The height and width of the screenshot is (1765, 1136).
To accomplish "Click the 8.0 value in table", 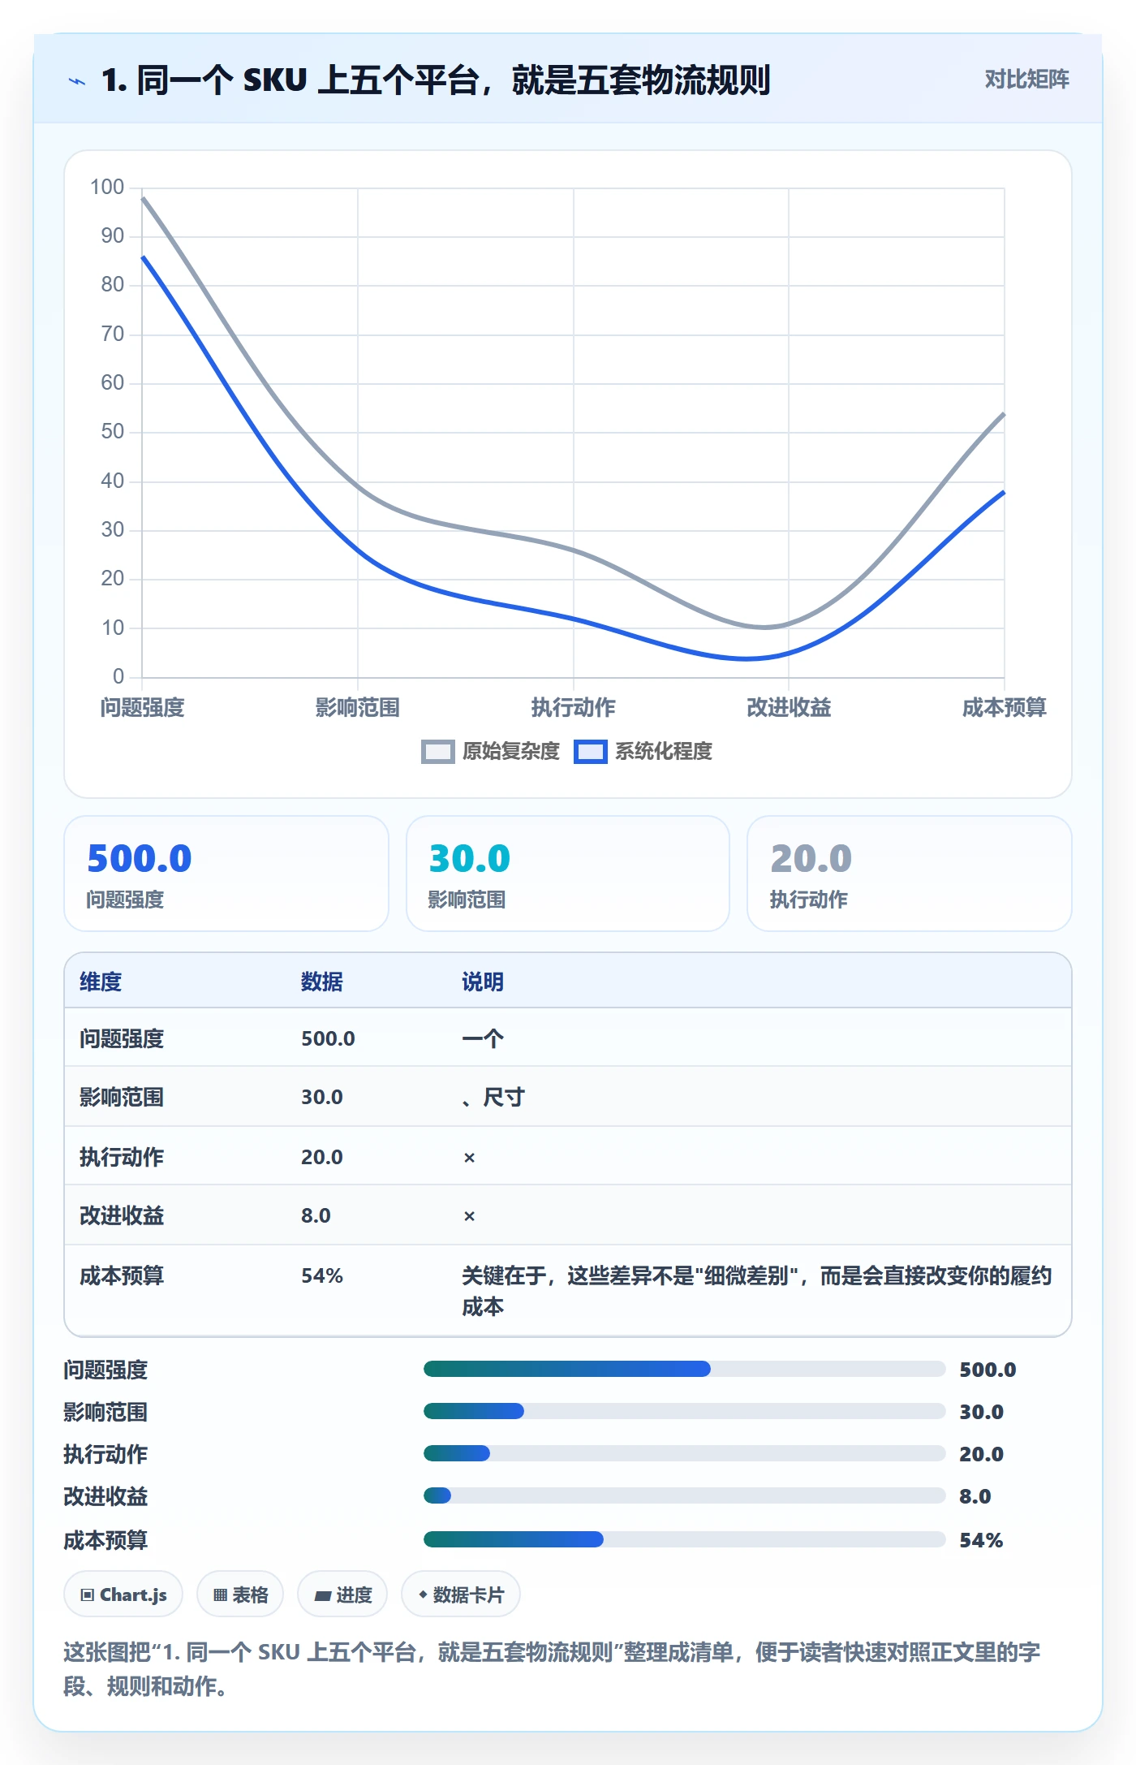I will pyautogui.click(x=316, y=1215).
